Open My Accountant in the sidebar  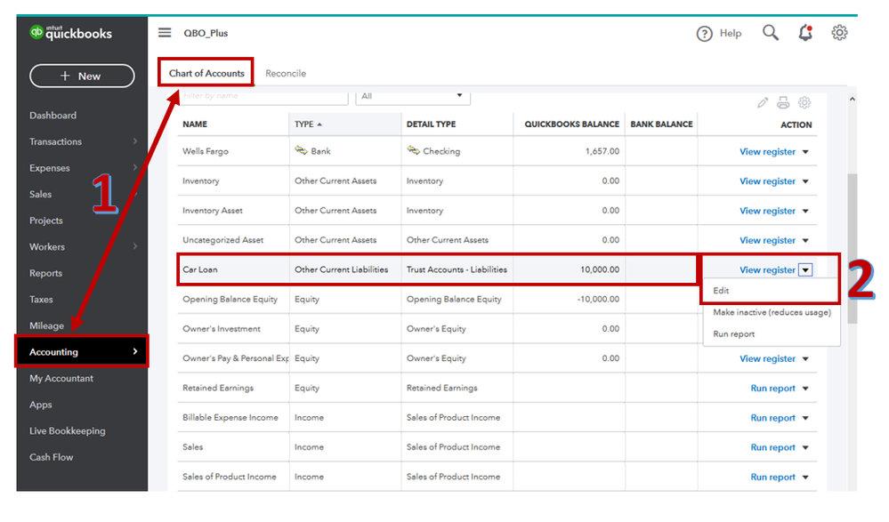pos(61,378)
